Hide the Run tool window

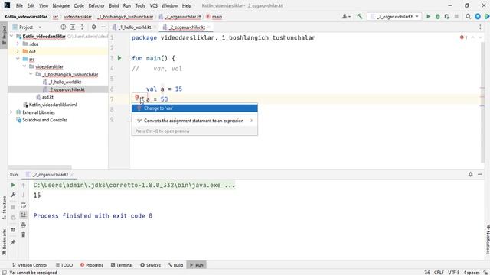click(480, 174)
